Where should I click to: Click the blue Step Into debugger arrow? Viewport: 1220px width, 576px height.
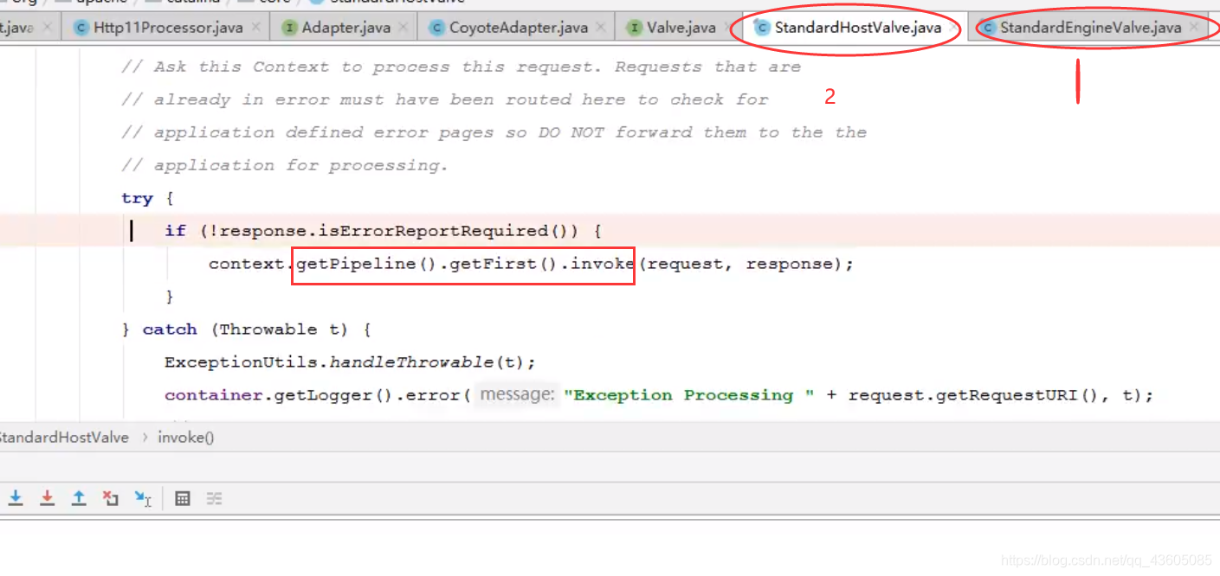(x=16, y=498)
